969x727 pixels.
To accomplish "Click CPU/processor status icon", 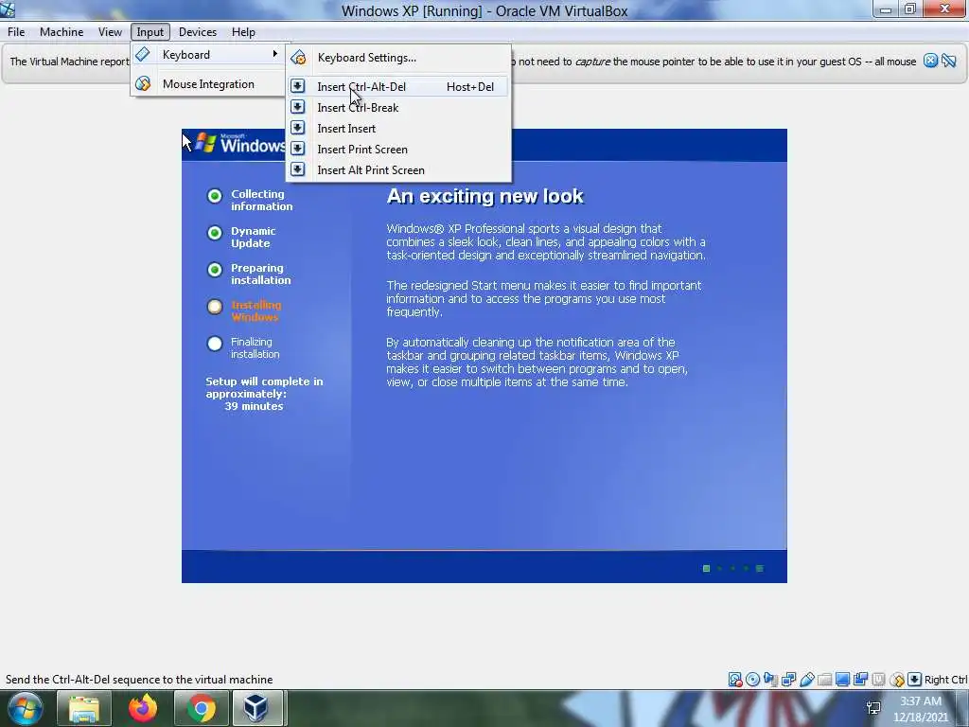I will (x=878, y=680).
